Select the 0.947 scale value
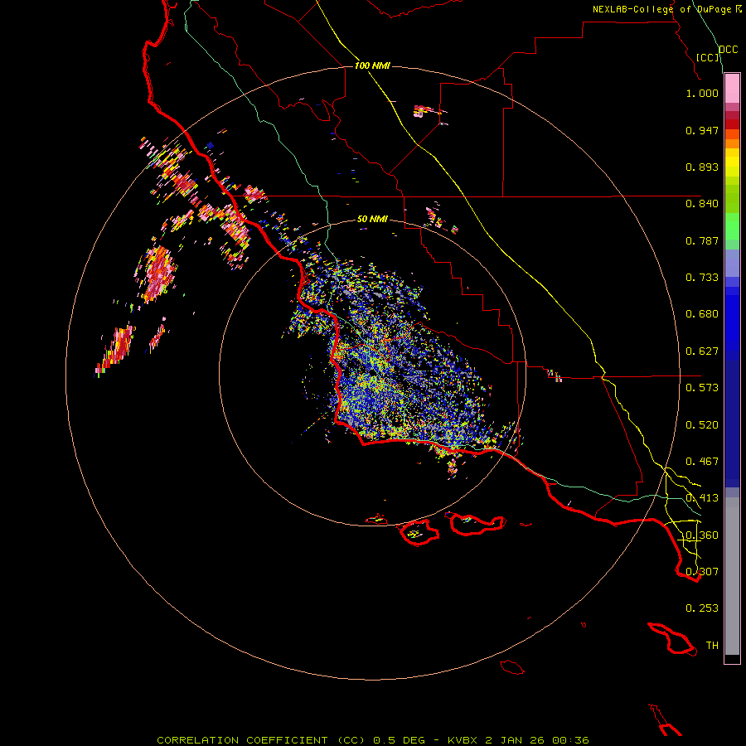The height and width of the screenshot is (746, 746). [x=702, y=130]
